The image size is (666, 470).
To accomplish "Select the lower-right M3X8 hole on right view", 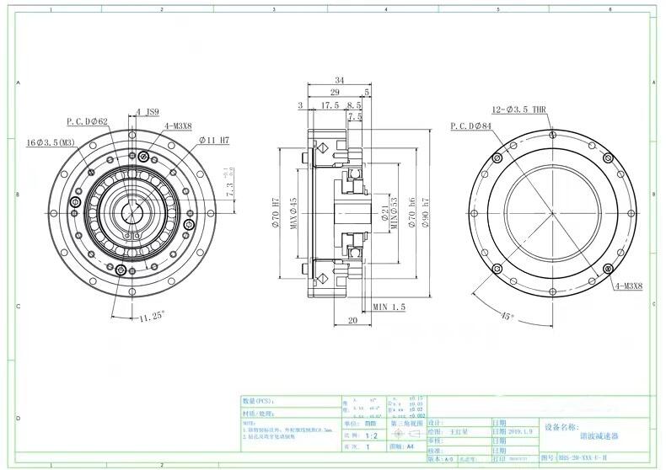I will pyautogui.click(x=609, y=268).
